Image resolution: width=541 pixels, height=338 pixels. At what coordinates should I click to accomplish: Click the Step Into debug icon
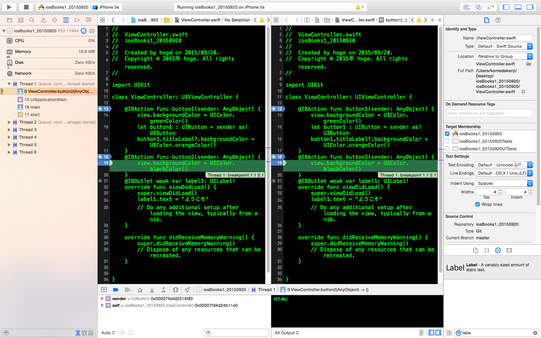pyautogui.click(x=152, y=290)
